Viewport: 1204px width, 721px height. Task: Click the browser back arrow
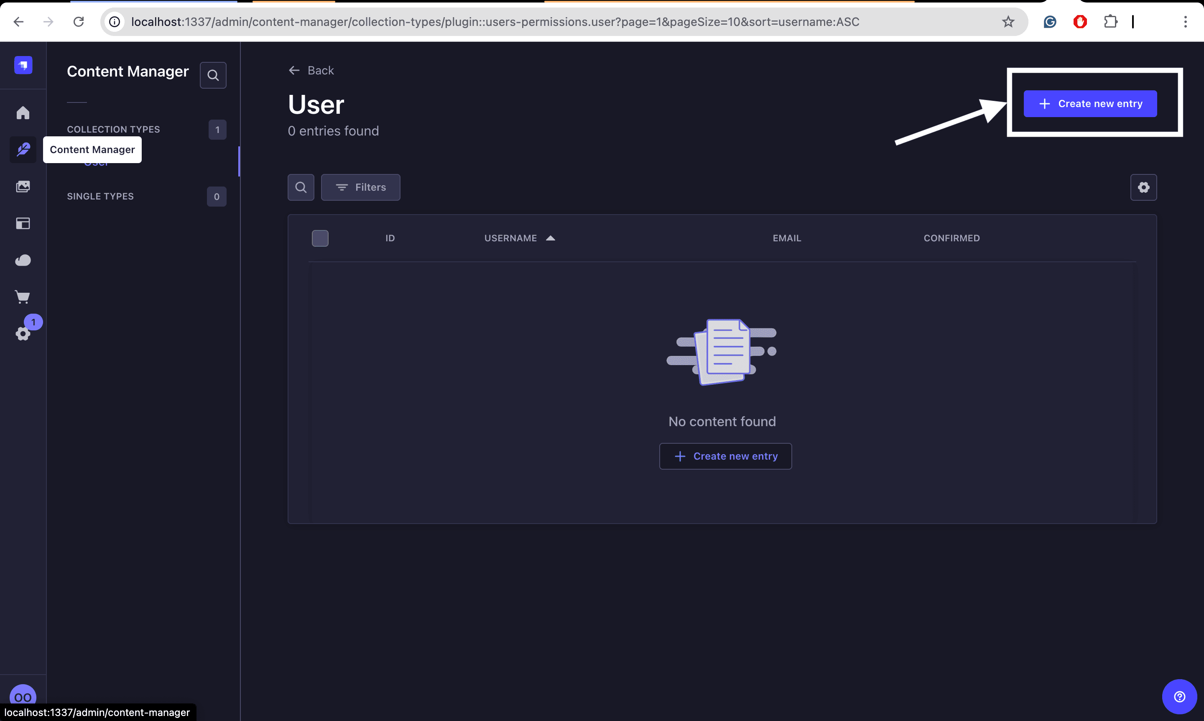point(18,21)
